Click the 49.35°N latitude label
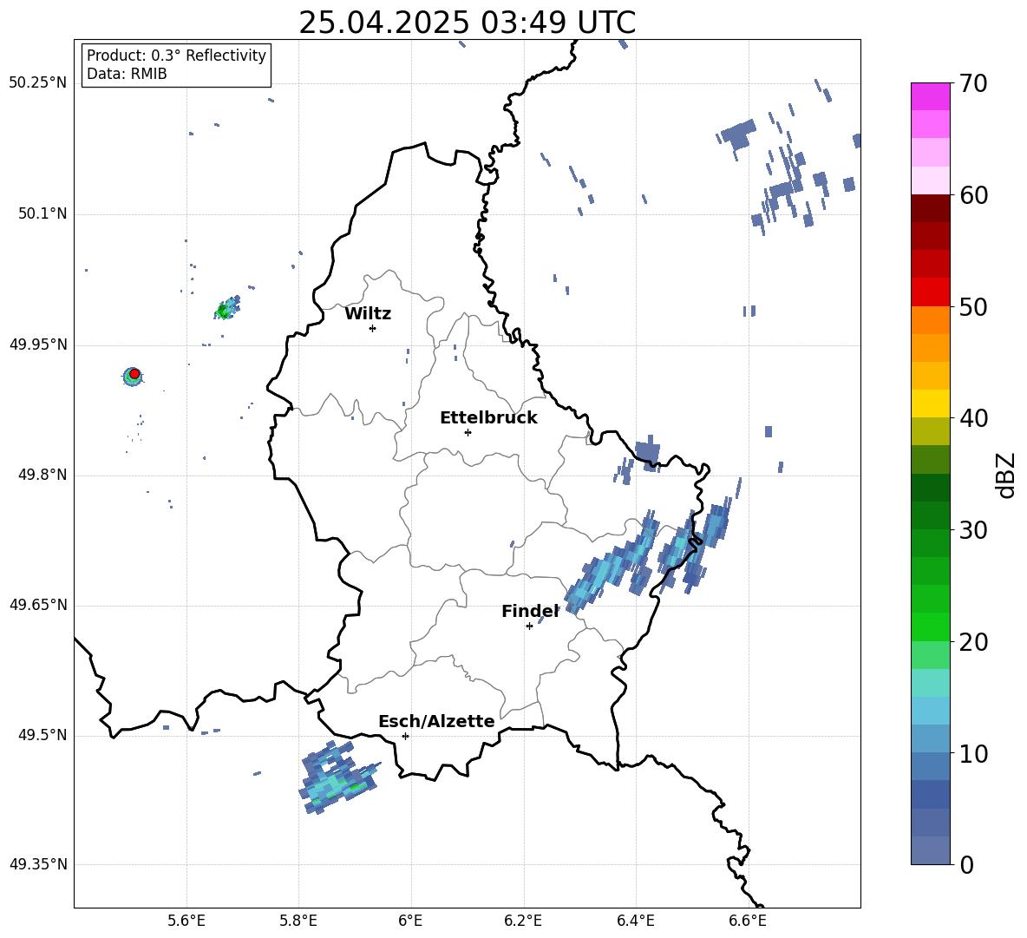 tap(38, 864)
